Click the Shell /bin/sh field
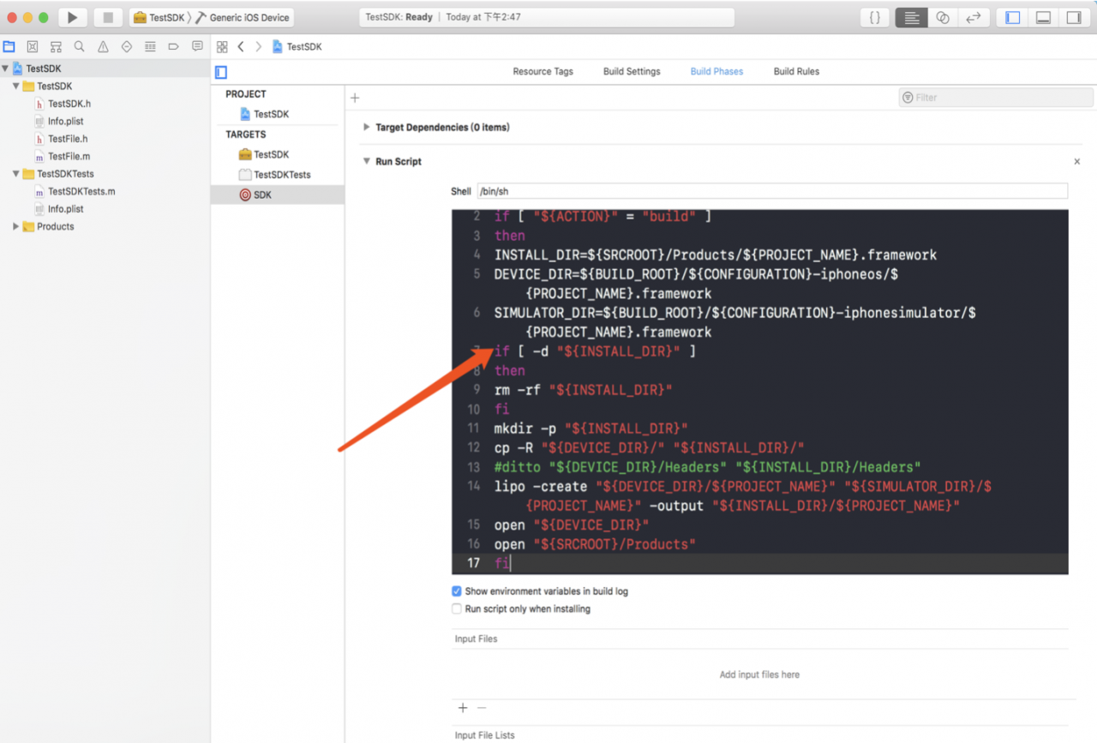The image size is (1097, 743). point(772,191)
